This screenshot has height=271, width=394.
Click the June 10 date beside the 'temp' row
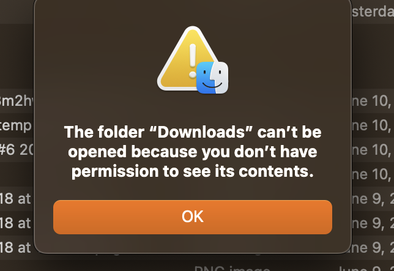[x=373, y=125]
